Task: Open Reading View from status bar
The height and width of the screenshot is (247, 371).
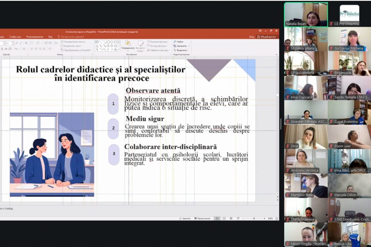Action: tap(232, 218)
